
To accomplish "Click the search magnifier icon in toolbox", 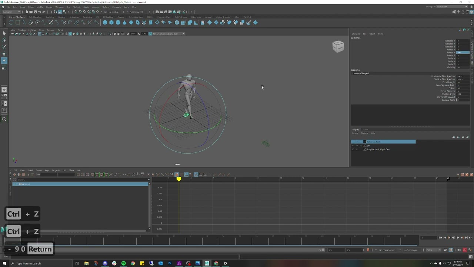I will (x=4, y=119).
